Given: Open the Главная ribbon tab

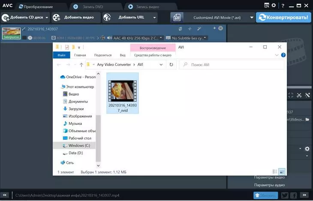Looking at the screenshot, I should click(80, 55).
